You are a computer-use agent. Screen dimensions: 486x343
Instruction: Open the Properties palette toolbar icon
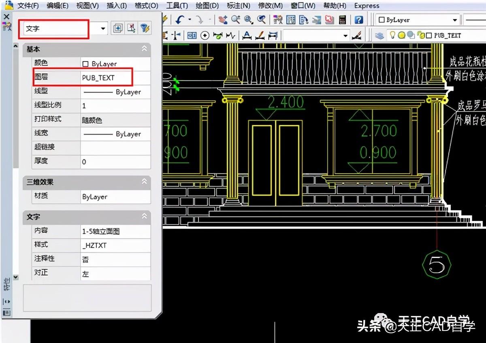278,19
